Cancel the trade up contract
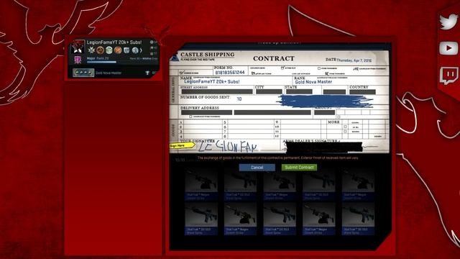The height and width of the screenshot is (259, 460). 257,168
